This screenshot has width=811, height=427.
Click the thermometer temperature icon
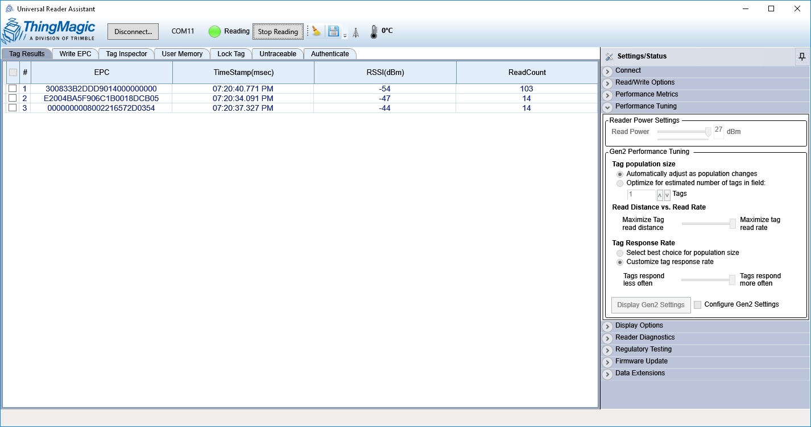pos(374,32)
